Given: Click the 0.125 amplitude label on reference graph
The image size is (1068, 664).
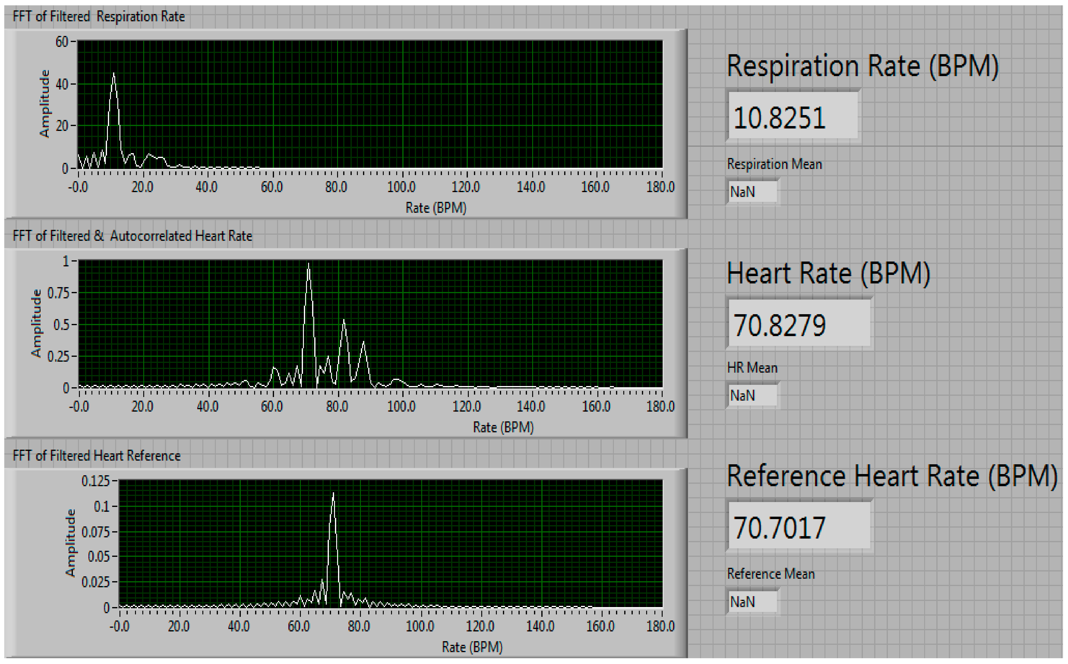Looking at the screenshot, I should [95, 481].
